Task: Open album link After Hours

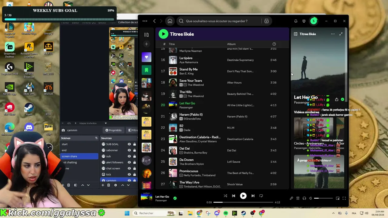Action: pyautogui.click(x=234, y=83)
